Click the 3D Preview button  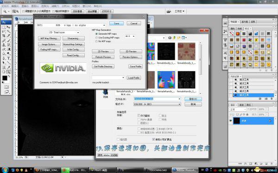(131, 51)
